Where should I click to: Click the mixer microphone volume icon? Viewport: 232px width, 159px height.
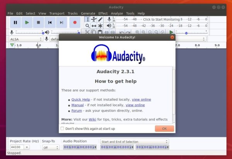12,32
